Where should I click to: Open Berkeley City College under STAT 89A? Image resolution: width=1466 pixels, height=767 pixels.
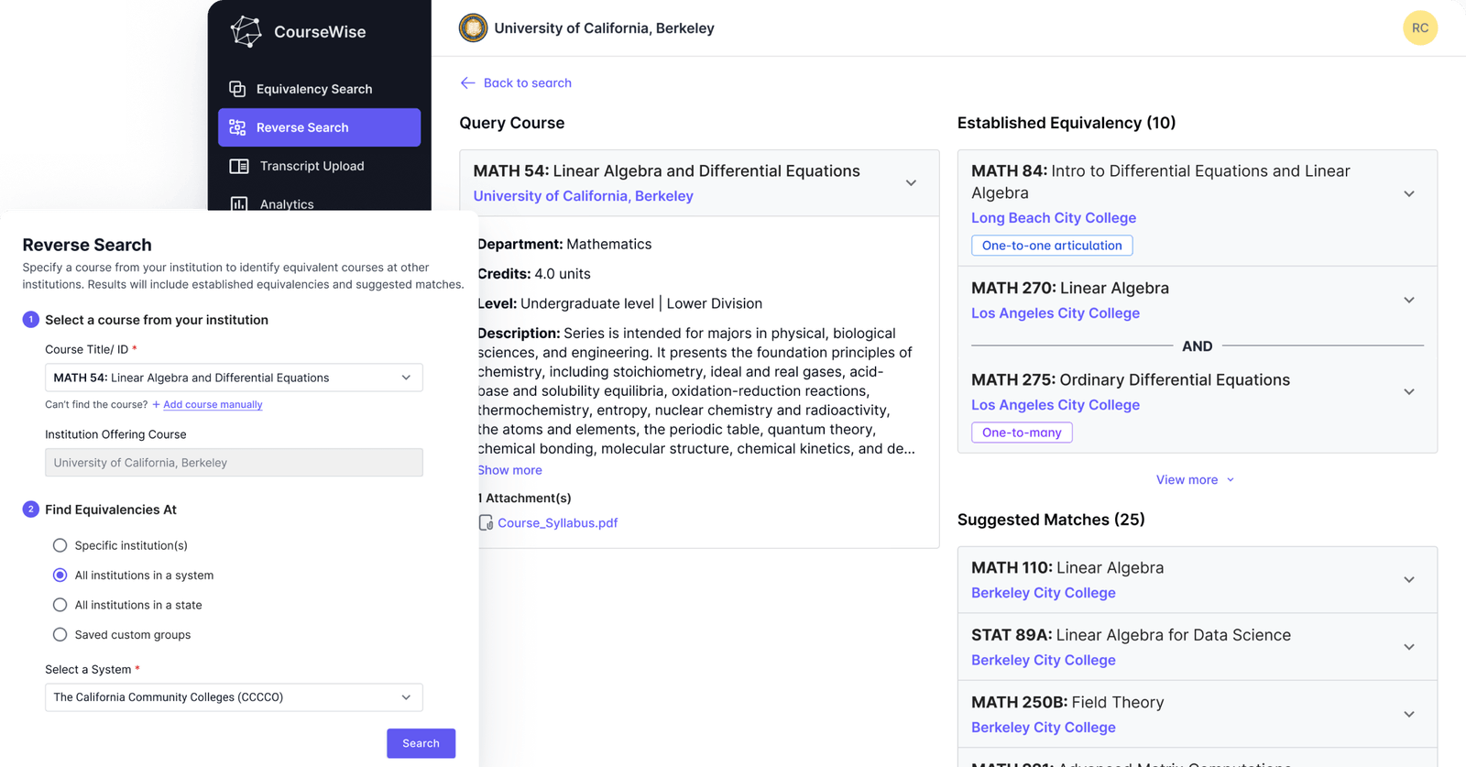coord(1044,660)
